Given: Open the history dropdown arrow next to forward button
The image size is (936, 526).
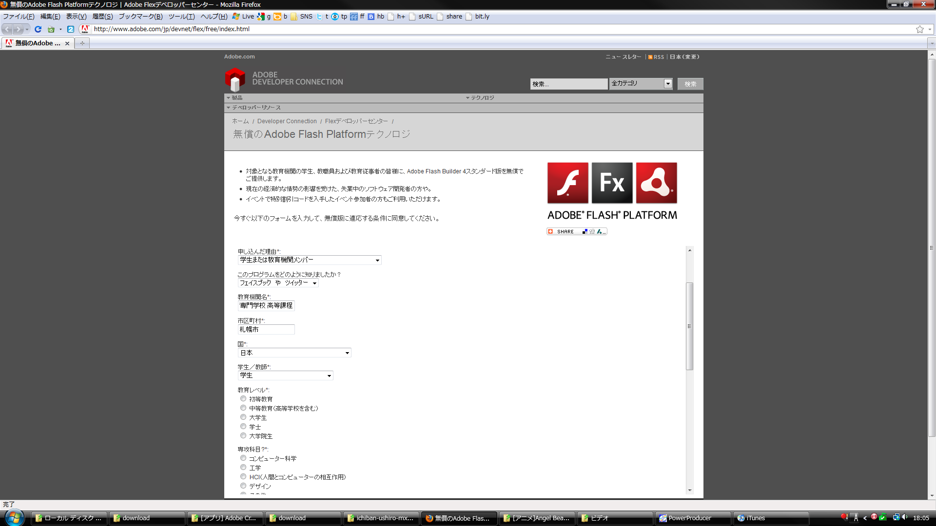Looking at the screenshot, I should pos(27,29).
